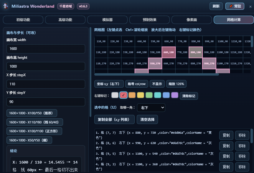Select the 预制效果 tab
The width and height of the screenshot is (254, 173).
[x=149, y=20]
